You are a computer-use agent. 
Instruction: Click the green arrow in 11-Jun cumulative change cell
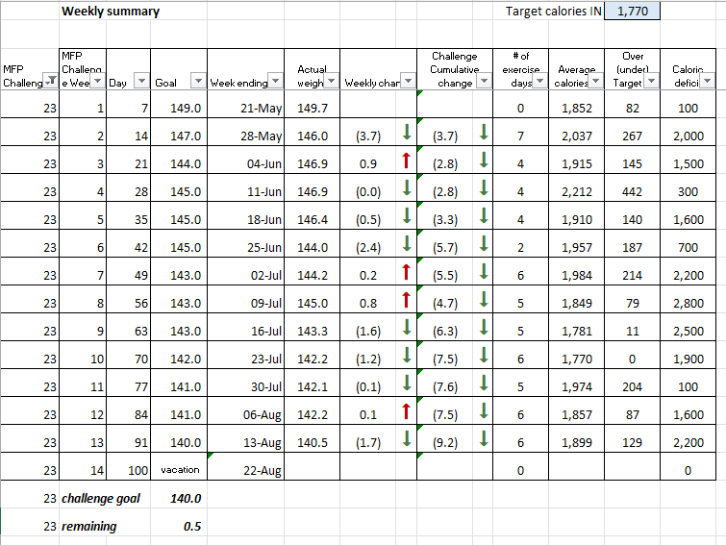484,187
